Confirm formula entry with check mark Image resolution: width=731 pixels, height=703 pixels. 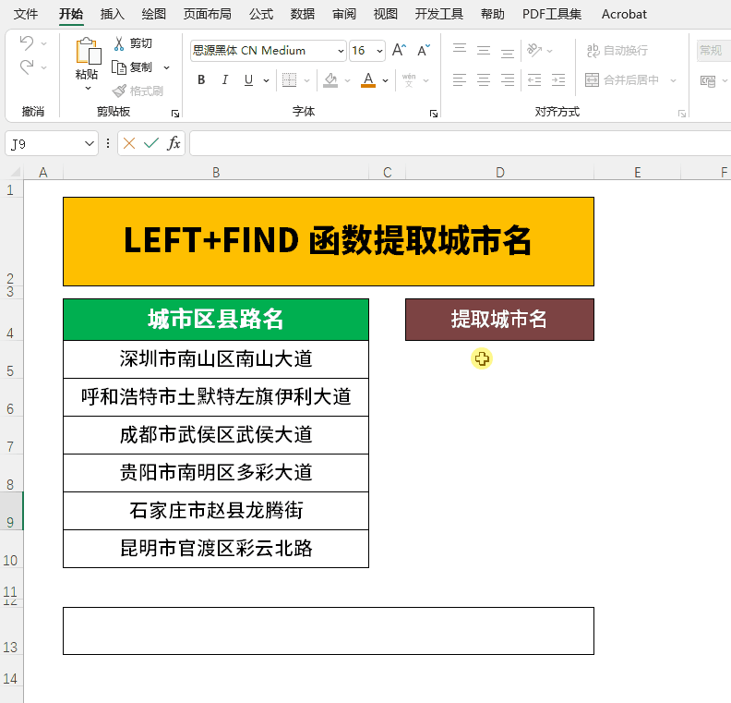coord(151,143)
